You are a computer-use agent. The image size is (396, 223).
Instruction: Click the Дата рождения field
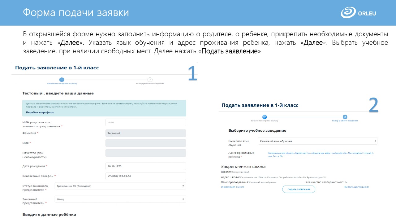(145, 166)
